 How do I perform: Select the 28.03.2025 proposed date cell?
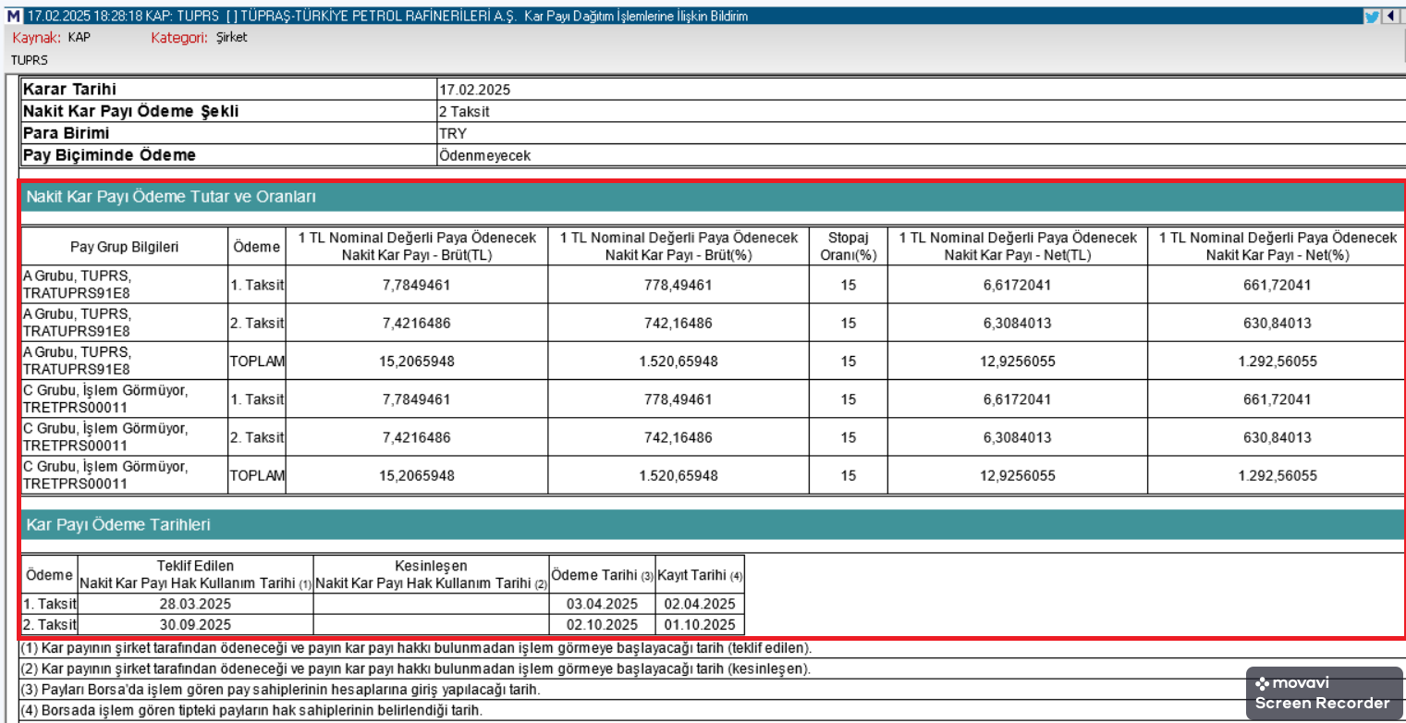[195, 604]
